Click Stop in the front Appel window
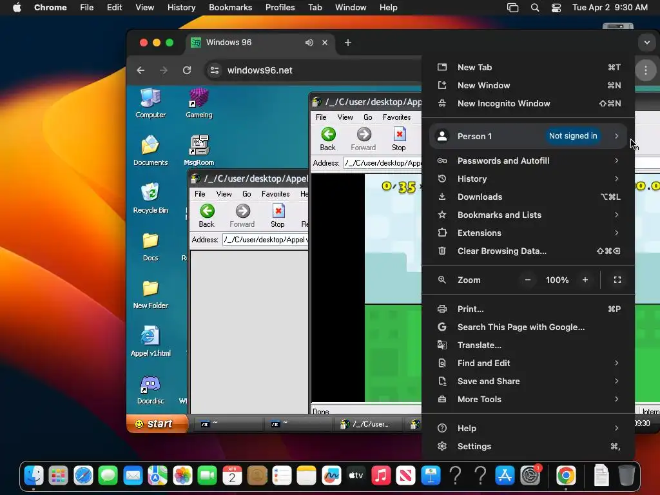 point(277,216)
